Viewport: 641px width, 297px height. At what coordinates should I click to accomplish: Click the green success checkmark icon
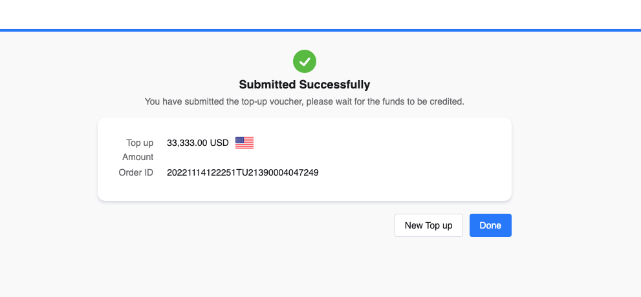[x=305, y=61]
